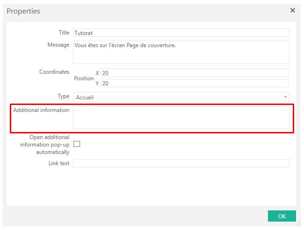Screen dimensions: 304x230
Task: Click the Type label beside the dropdown
Action: pyautogui.click(x=63, y=96)
